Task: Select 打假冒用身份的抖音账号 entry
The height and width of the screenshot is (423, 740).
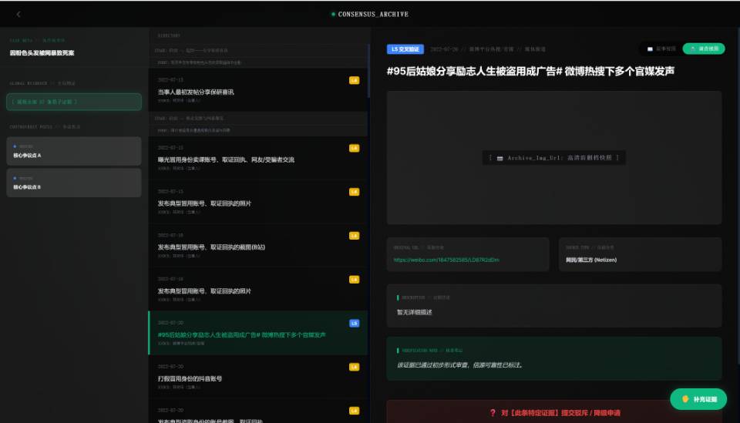Action: click(257, 376)
